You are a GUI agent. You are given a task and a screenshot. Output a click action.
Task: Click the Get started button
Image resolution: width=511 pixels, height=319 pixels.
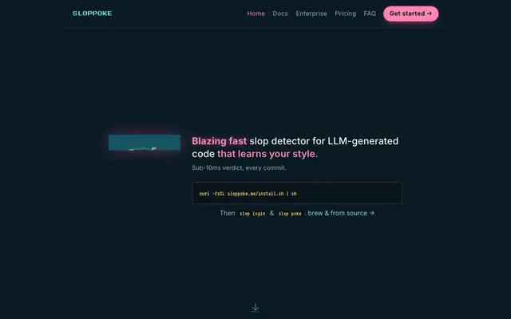(410, 14)
